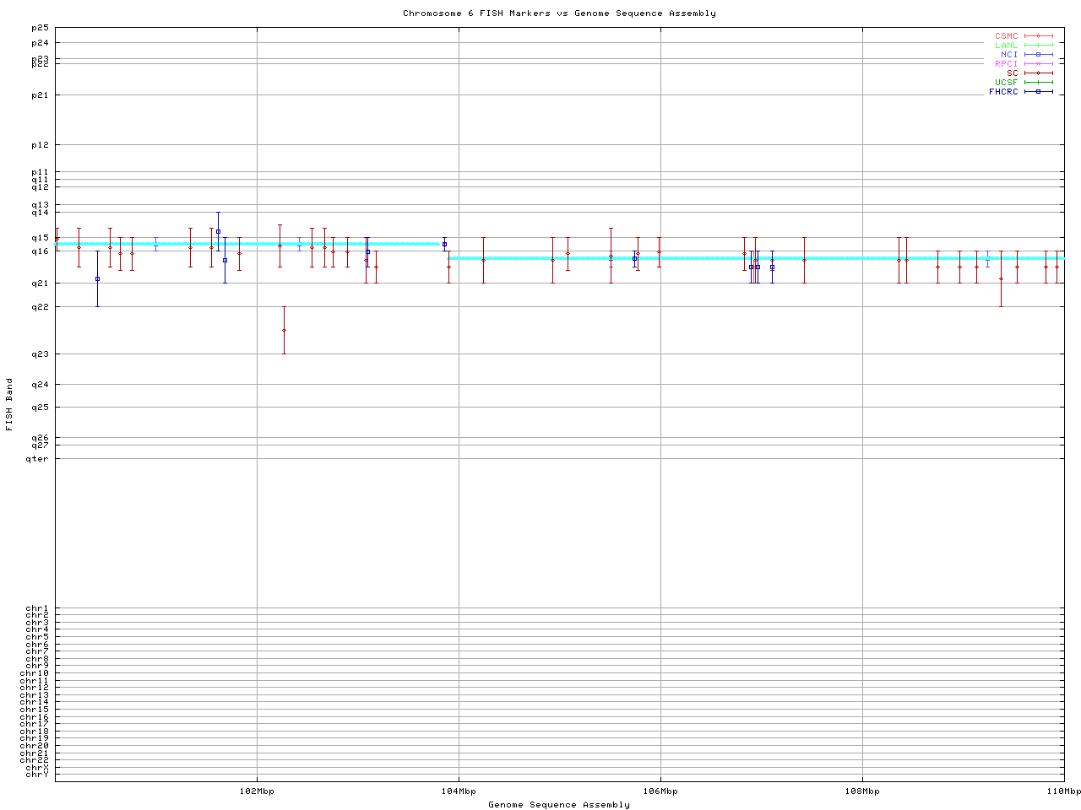The image size is (1081, 810).
Task: Click the p12 band label
Action: point(41,145)
